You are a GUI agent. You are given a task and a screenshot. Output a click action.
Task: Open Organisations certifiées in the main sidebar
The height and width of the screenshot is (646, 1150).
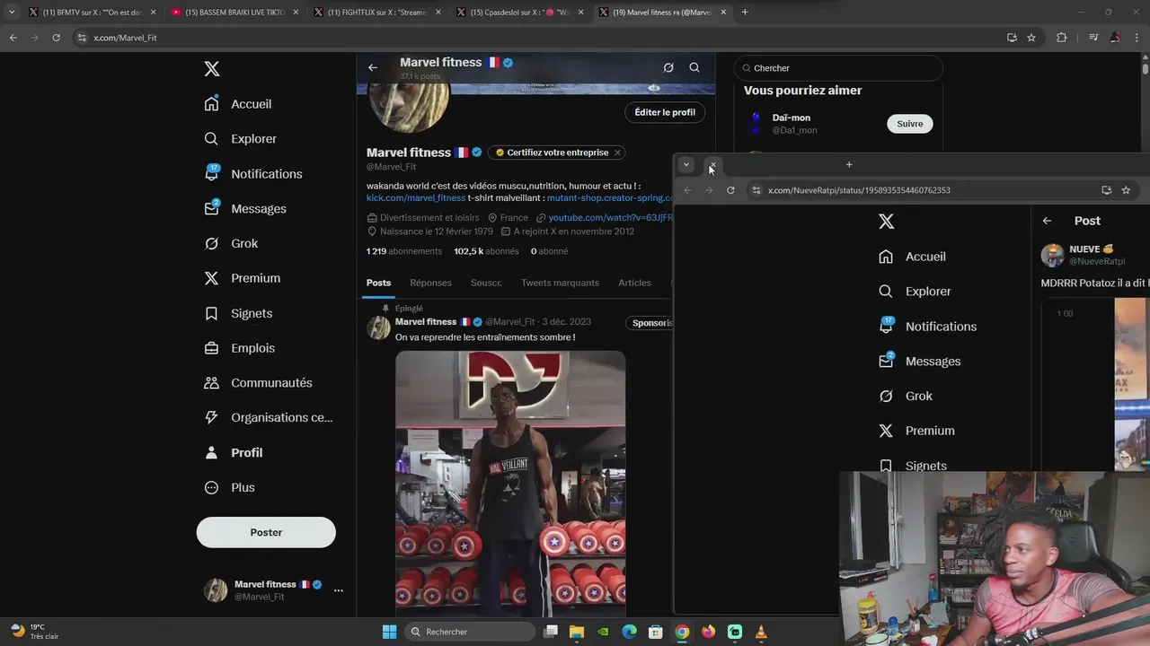point(269,417)
